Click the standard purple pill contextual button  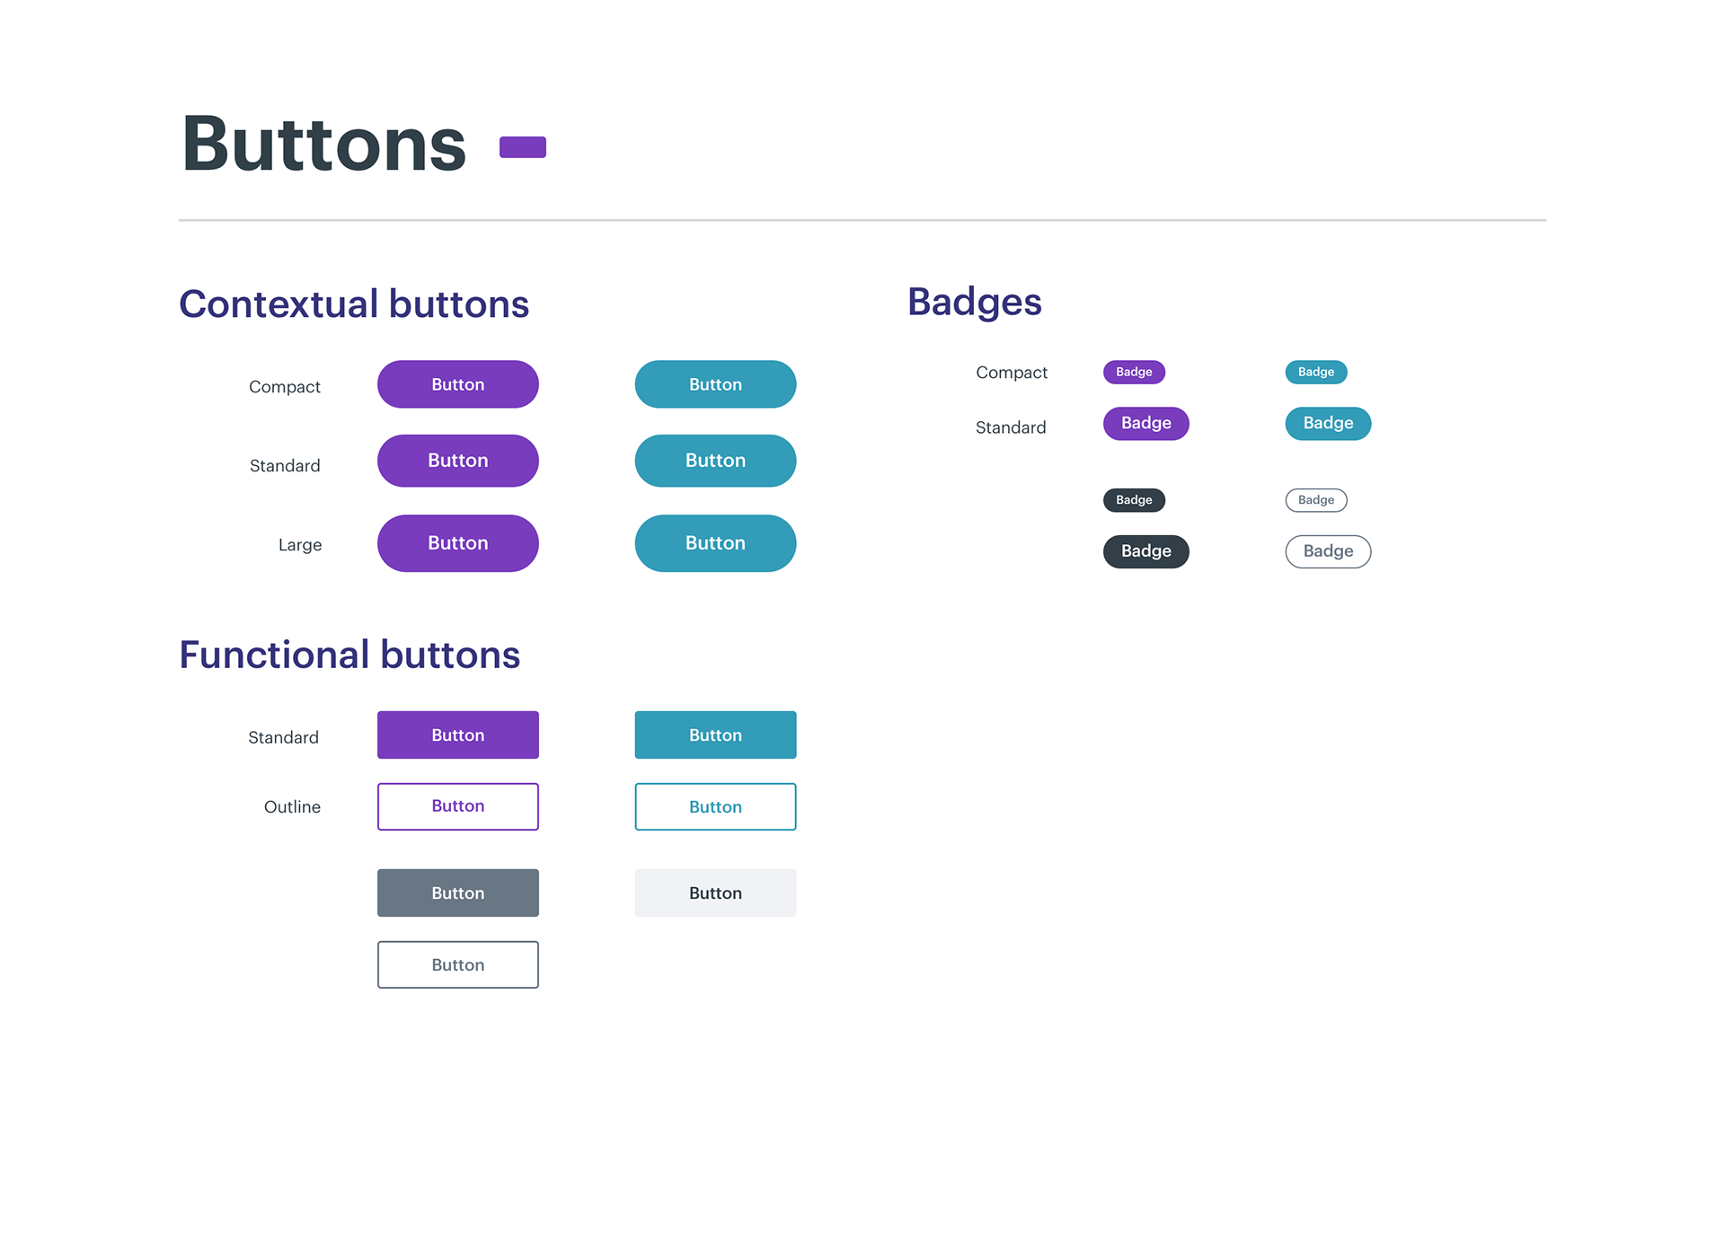click(x=457, y=461)
